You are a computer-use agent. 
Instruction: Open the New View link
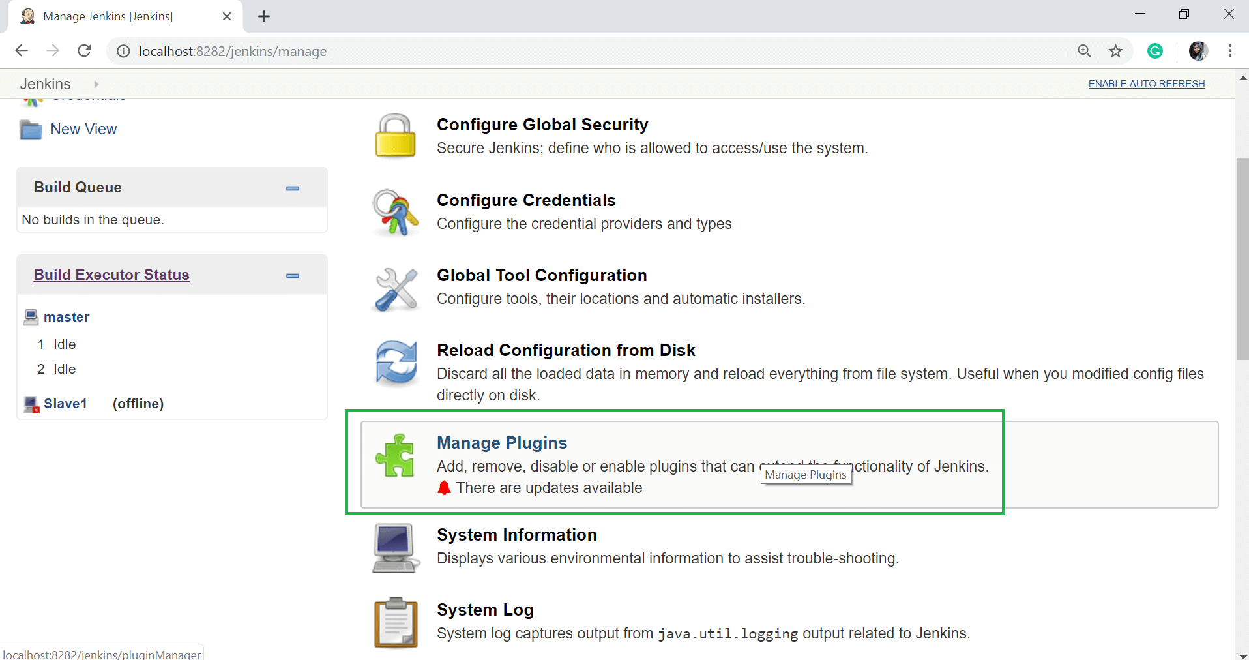coord(83,129)
